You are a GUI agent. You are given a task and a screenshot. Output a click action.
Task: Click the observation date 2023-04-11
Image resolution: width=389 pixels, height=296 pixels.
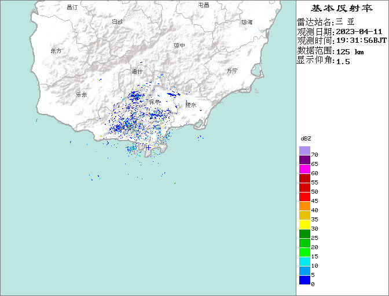pos(359,32)
